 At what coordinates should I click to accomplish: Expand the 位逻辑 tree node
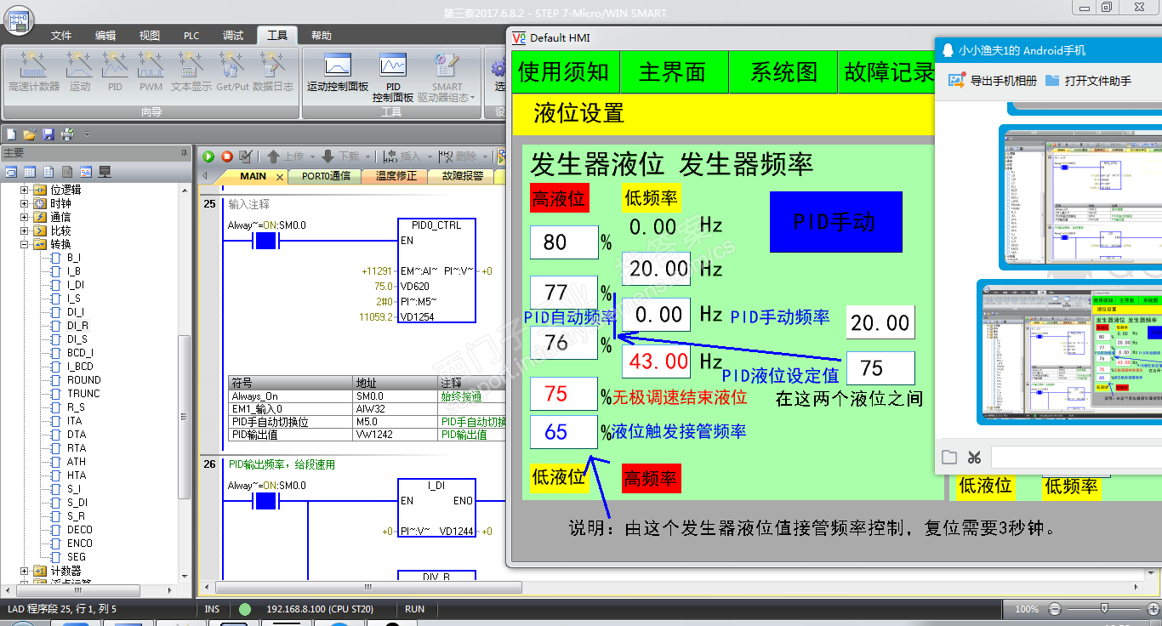pyautogui.click(x=25, y=190)
